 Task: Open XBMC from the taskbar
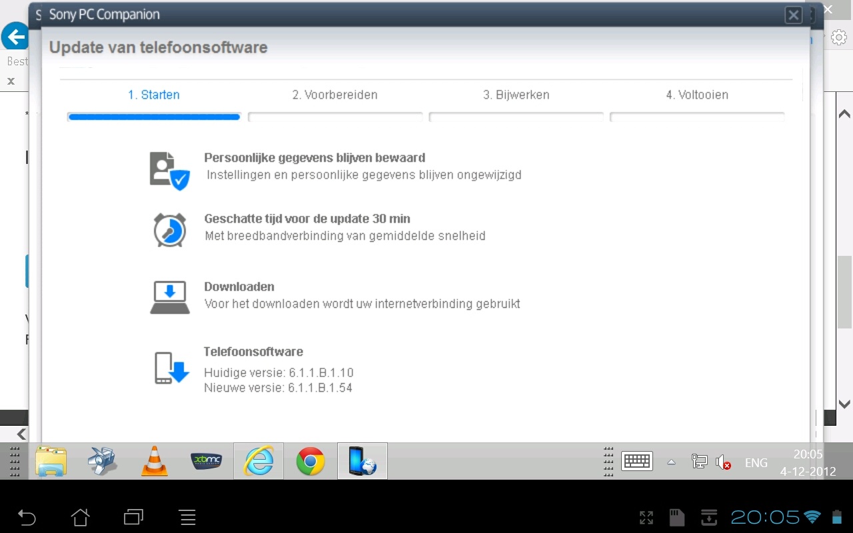pyautogui.click(x=207, y=460)
